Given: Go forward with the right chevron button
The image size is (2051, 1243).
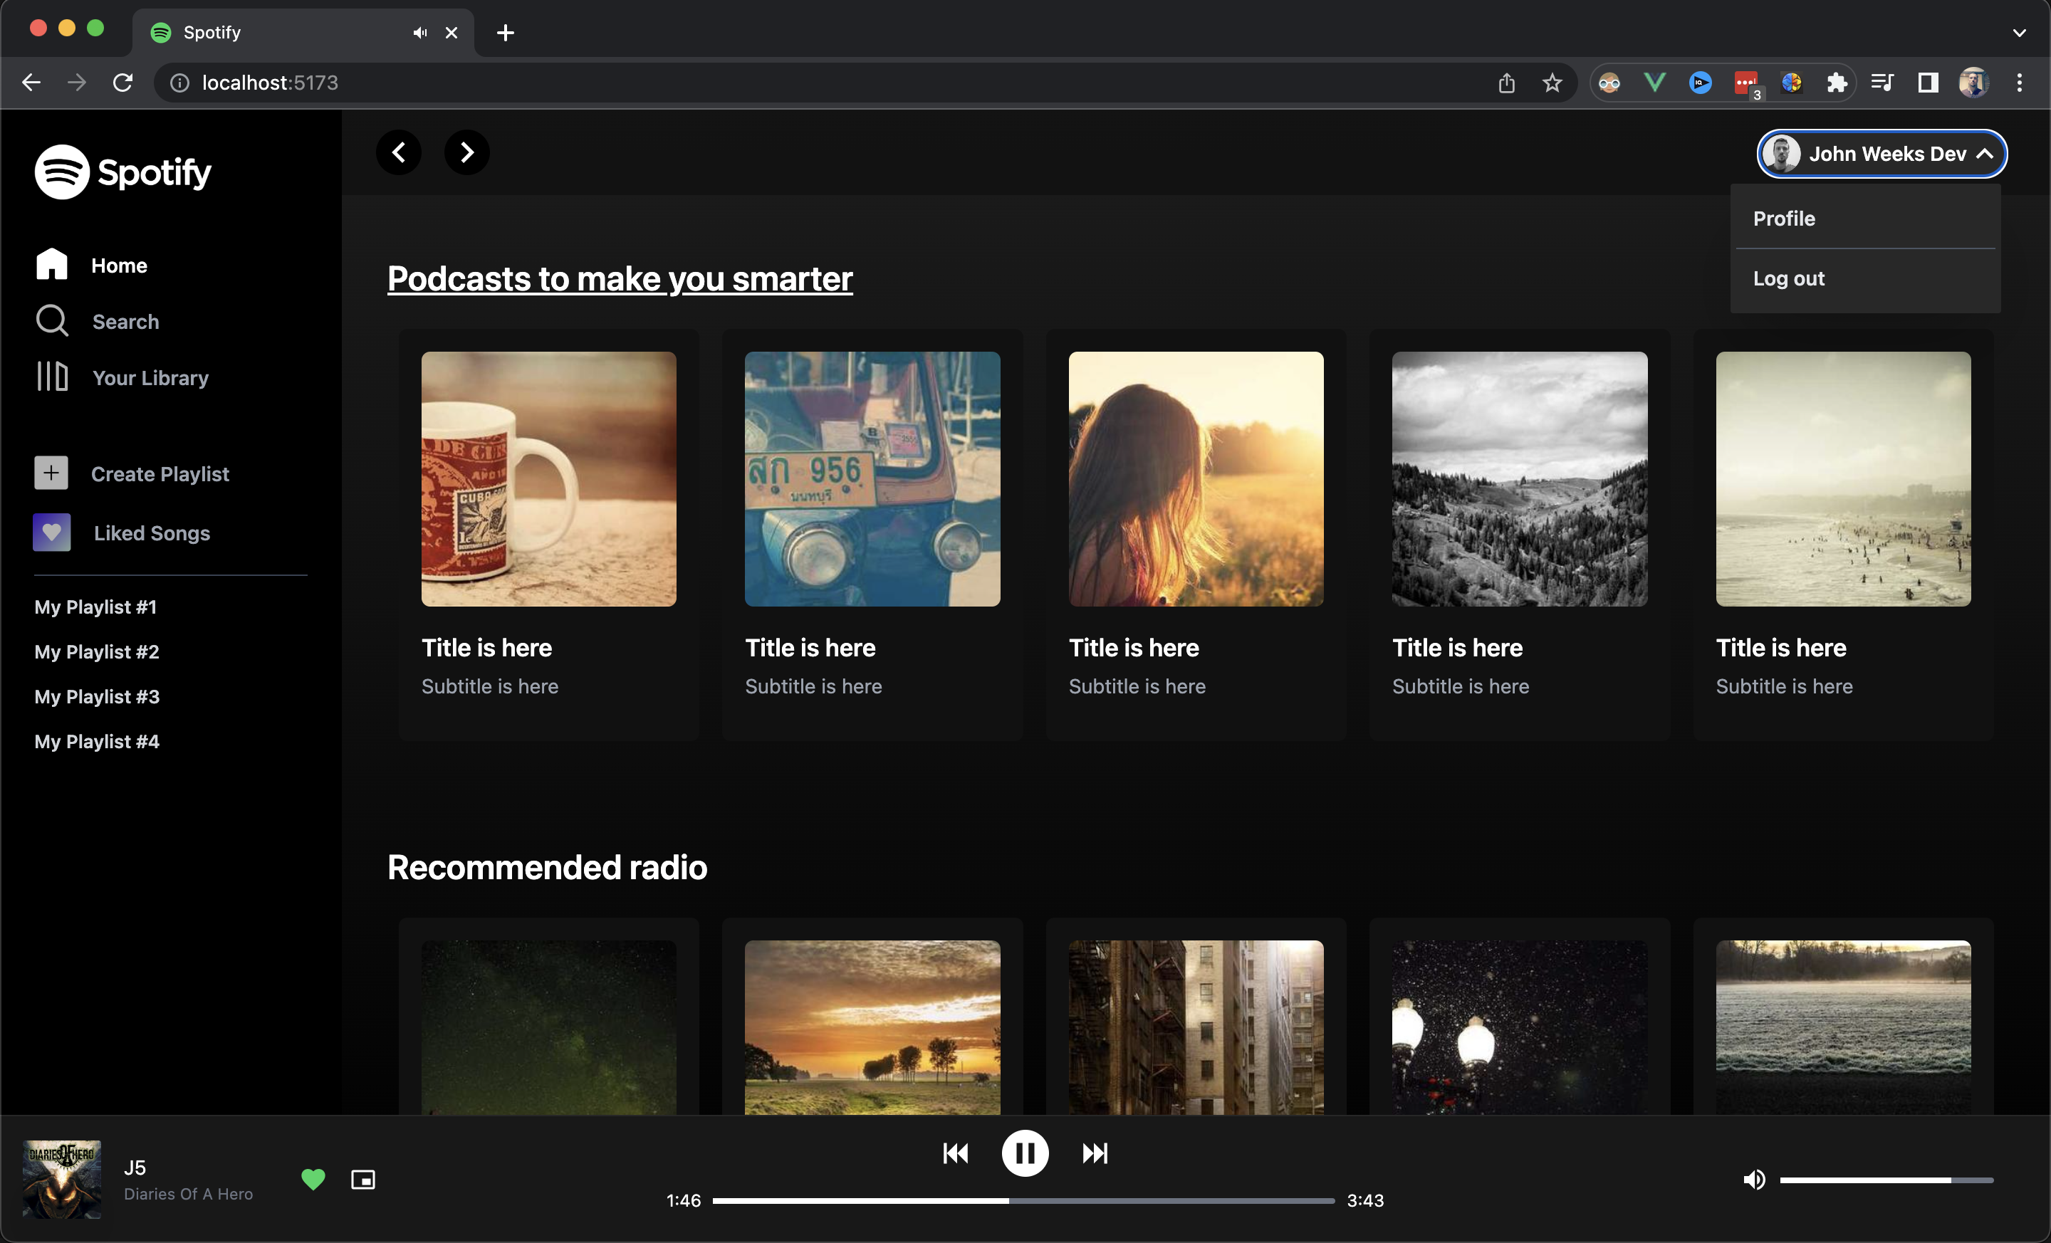Looking at the screenshot, I should (467, 152).
